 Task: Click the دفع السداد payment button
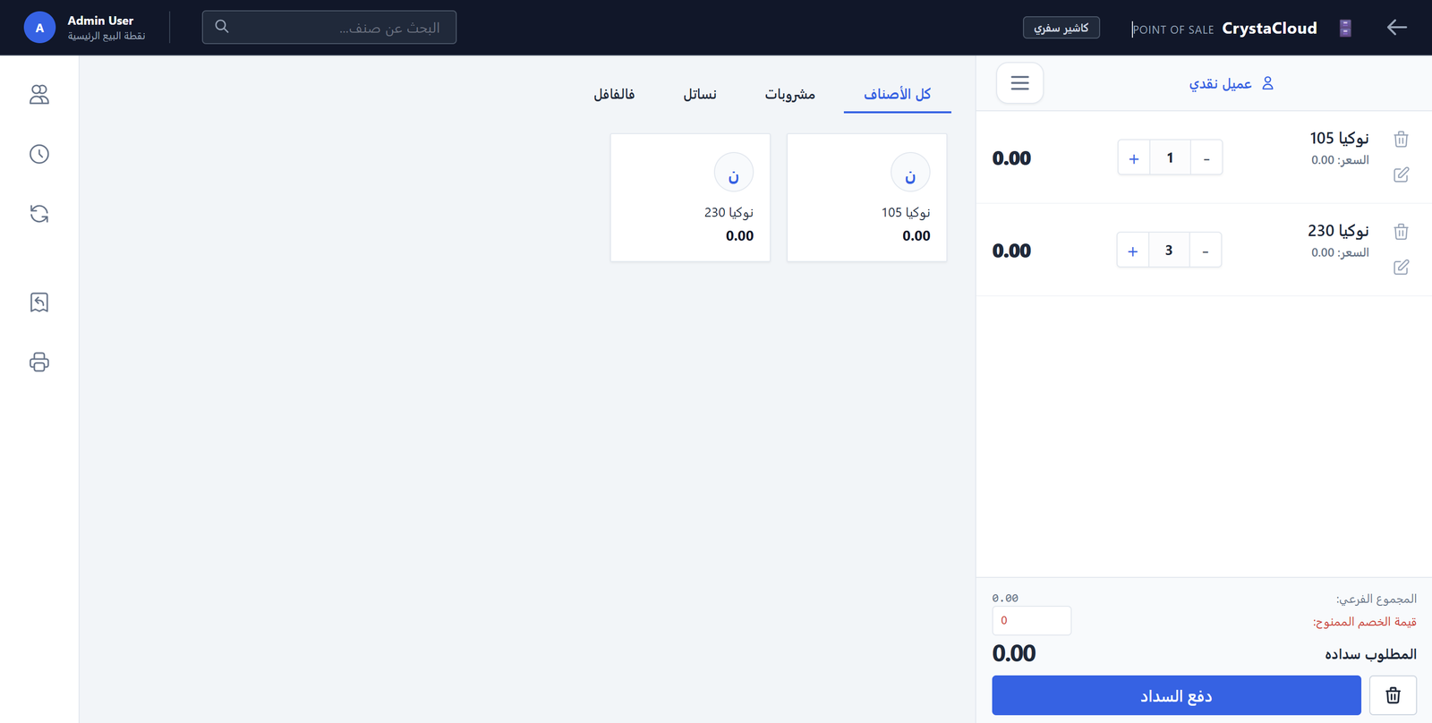1176,695
